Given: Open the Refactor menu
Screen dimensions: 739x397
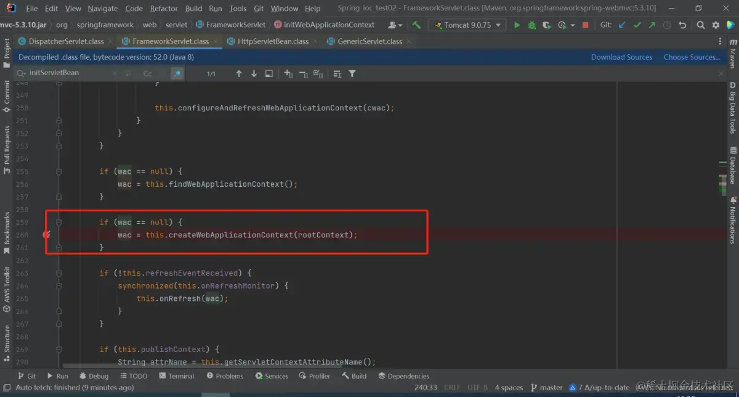Looking at the screenshot, I should [x=164, y=9].
